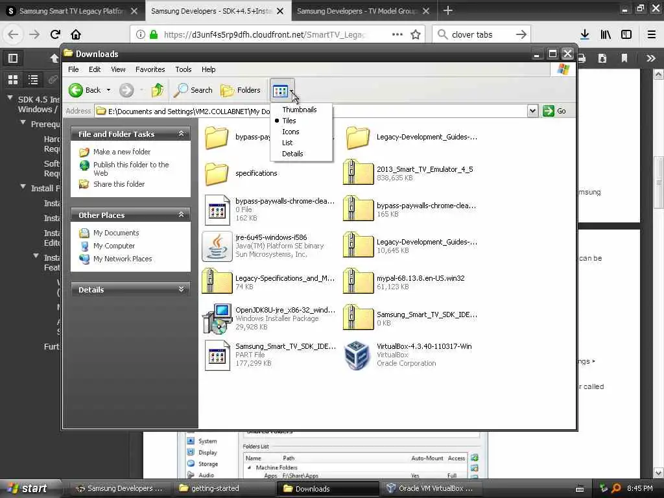
Task: Select bypass-paywalls 165 KB zip icon
Action: (x=358, y=209)
